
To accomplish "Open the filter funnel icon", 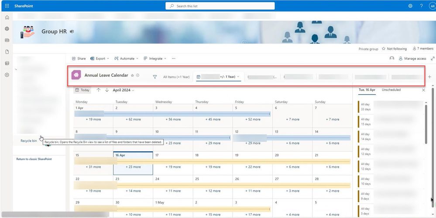I will coord(155,77).
